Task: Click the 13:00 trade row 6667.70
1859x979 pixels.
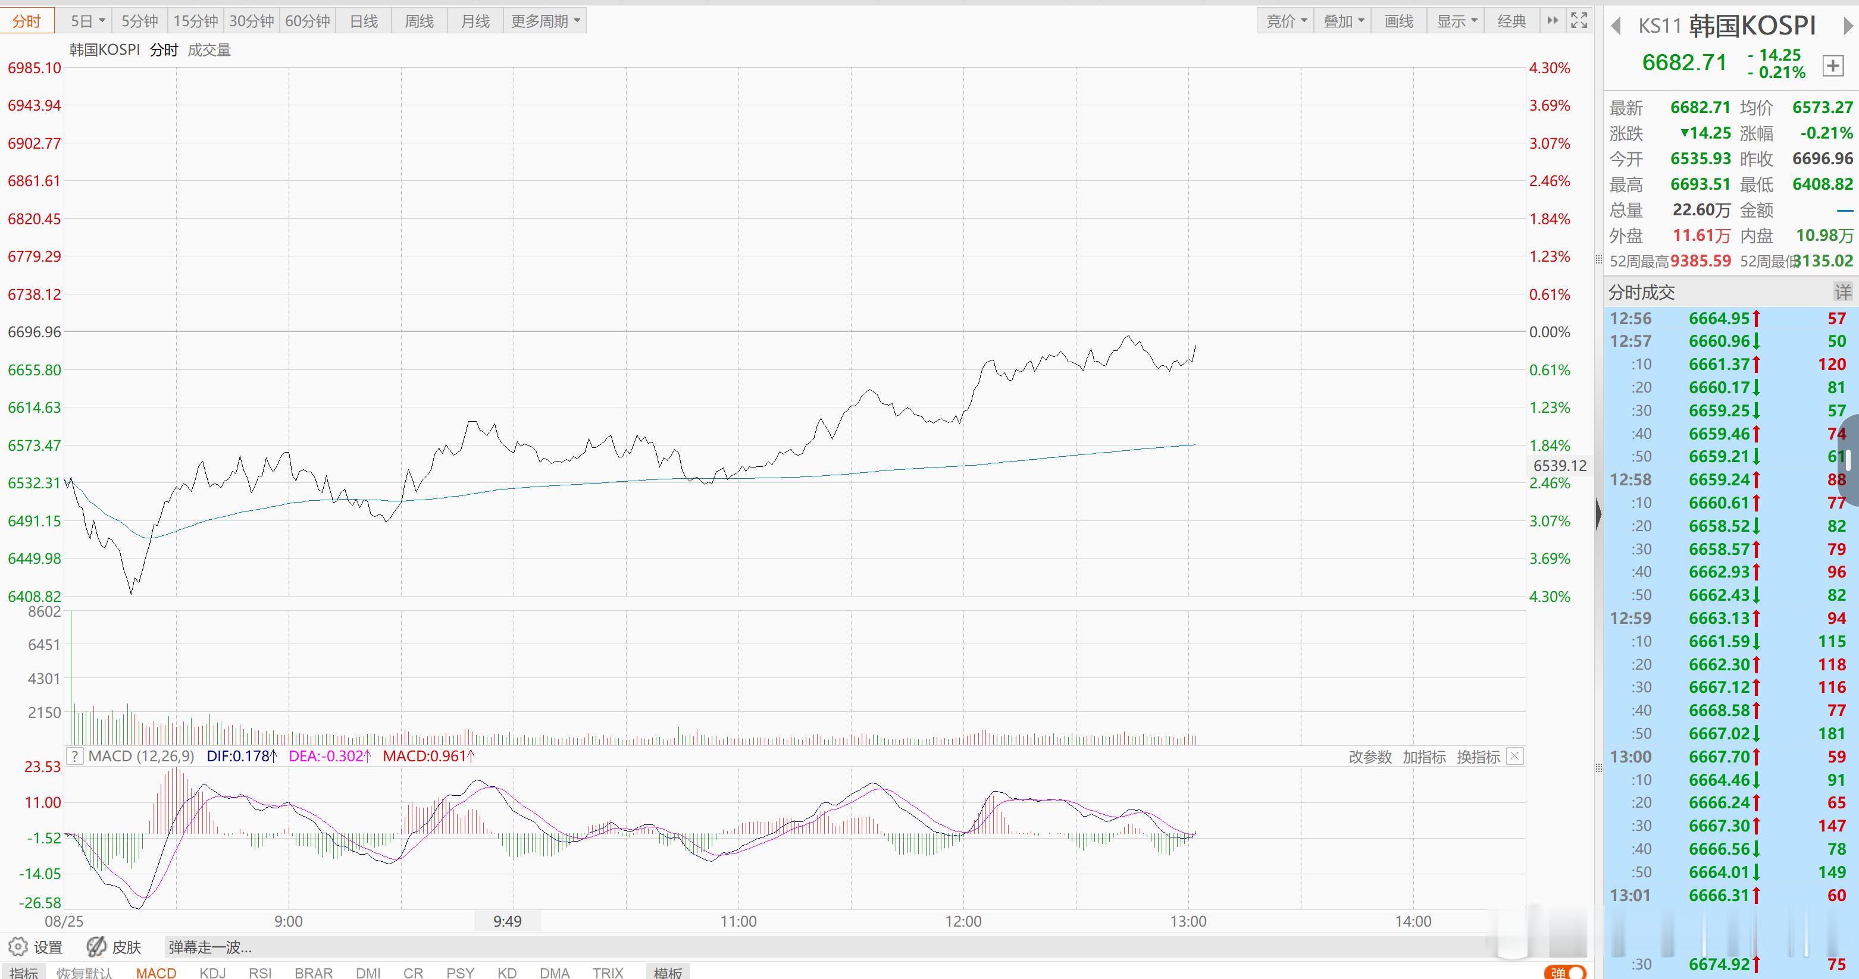Action: coord(1730,757)
